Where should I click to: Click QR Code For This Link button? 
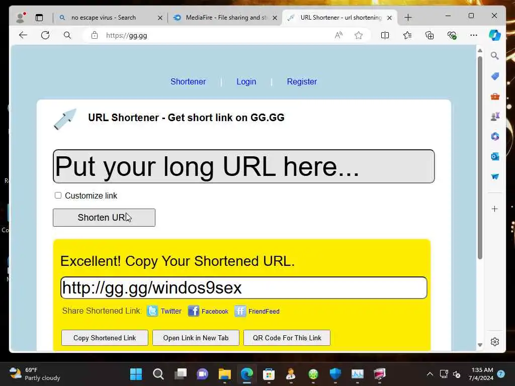pos(287,338)
